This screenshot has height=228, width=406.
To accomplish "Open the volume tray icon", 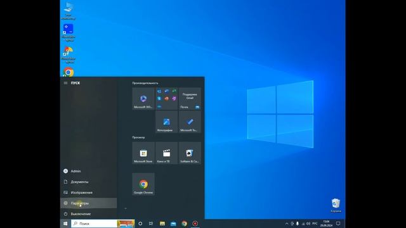I will pyautogui.click(x=308, y=224).
